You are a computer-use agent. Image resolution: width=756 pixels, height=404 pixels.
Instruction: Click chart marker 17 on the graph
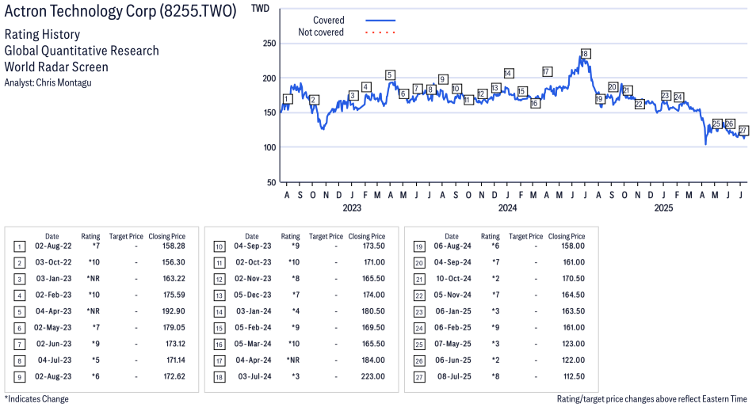(546, 71)
